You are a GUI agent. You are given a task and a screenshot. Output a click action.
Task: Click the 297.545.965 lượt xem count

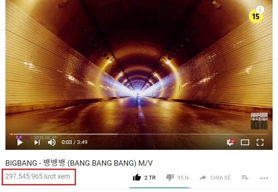tap(38, 177)
